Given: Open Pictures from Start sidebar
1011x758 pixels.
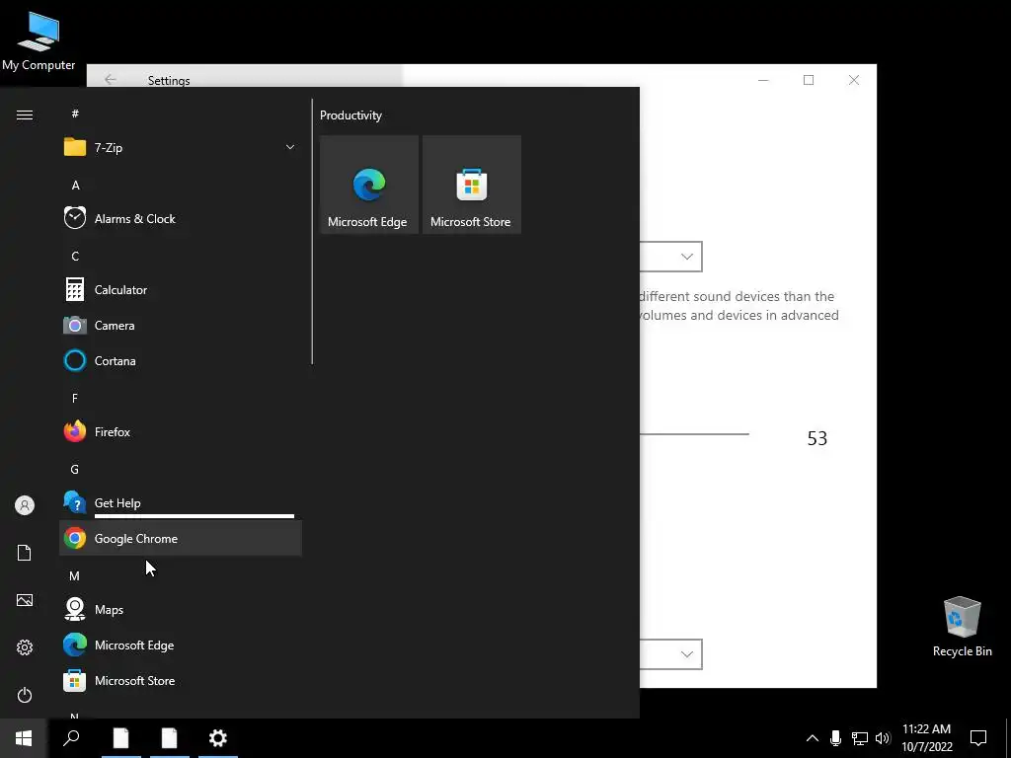Looking at the screenshot, I should point(25,600).
